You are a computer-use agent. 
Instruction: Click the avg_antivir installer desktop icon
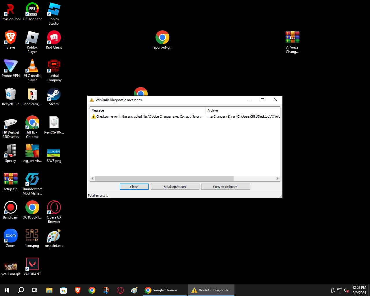point(32,153)
